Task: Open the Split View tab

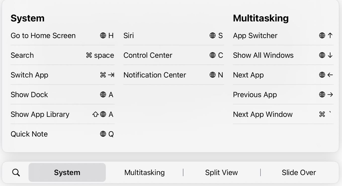Action: click(x=221, y=172)
